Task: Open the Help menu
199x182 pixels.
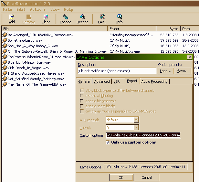Action: (68, 9)
